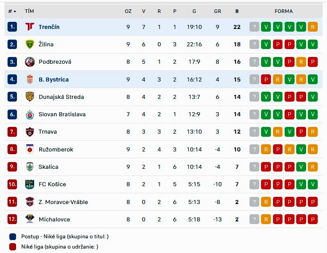The width and height of the screenshot is (327, 253).
Task: Open the Ružomberok team page
Action: tap(56, 149)
